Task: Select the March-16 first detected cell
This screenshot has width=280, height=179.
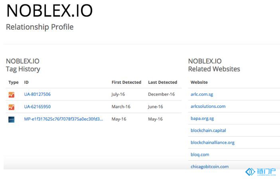Action: coord(121,107)
